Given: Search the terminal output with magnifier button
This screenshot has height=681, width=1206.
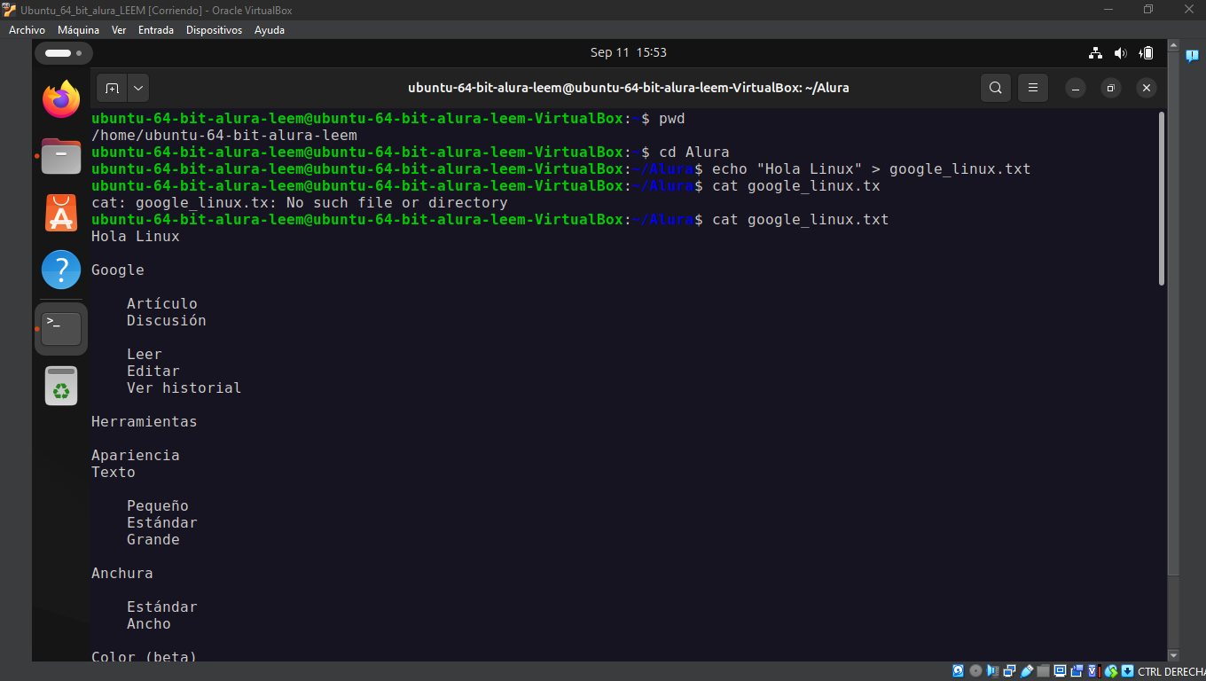Looking at the screenshot, I should tap(996, 88).
